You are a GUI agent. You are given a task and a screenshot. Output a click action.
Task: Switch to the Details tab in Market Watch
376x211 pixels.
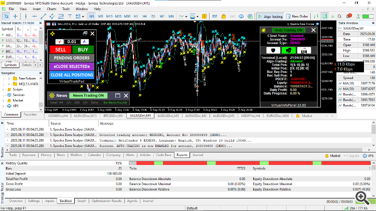coord(27,65)
